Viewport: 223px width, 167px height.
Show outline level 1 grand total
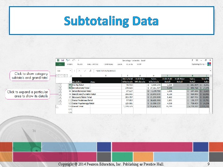[57, 76]
